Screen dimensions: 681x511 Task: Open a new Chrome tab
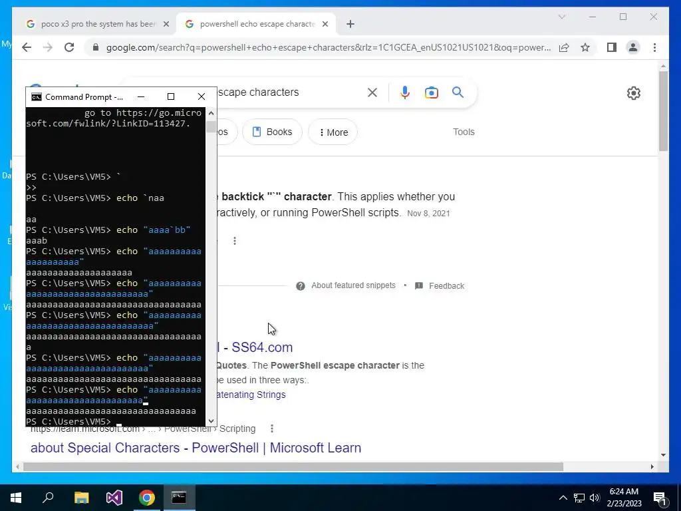350,25
